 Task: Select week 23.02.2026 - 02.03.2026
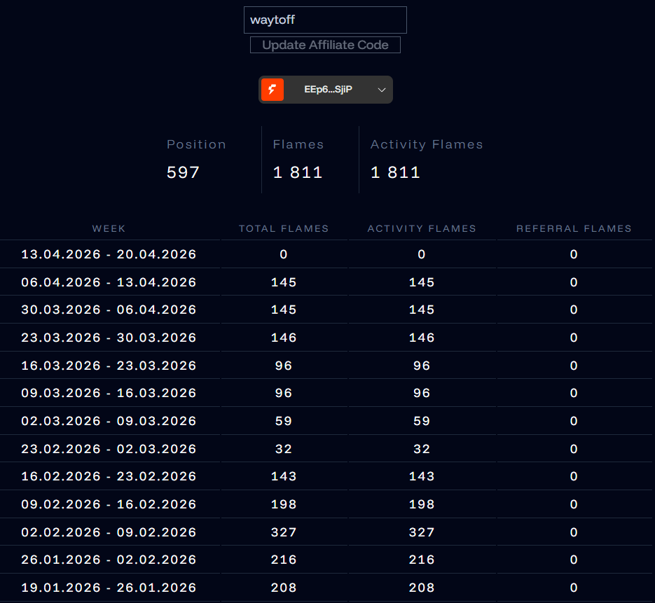pyautogui.click(x=109, y=449)
